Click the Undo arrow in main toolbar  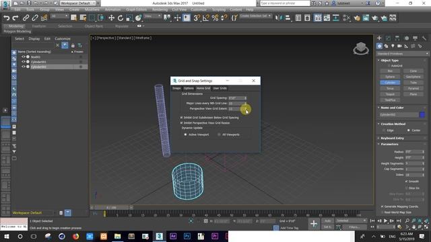6,18
